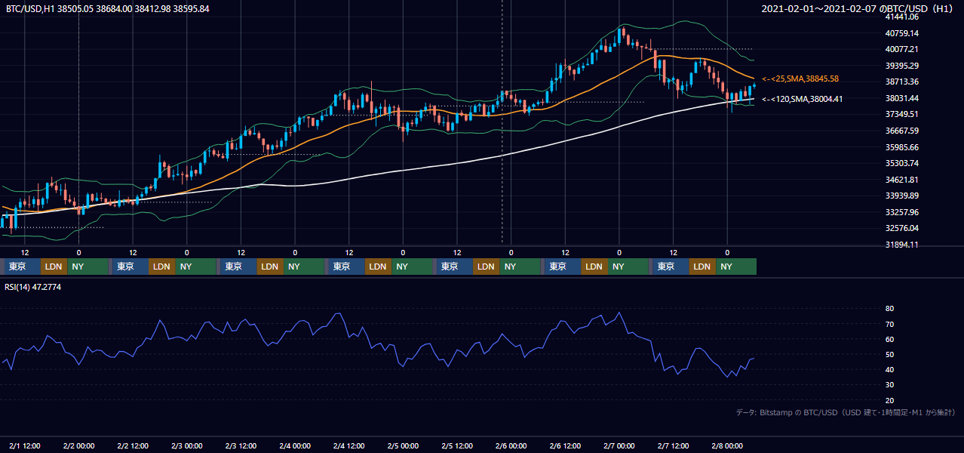The height and width of the screenshot is (453, 964).
Task: Click RSI axis level 70
Action: point(889,324)
